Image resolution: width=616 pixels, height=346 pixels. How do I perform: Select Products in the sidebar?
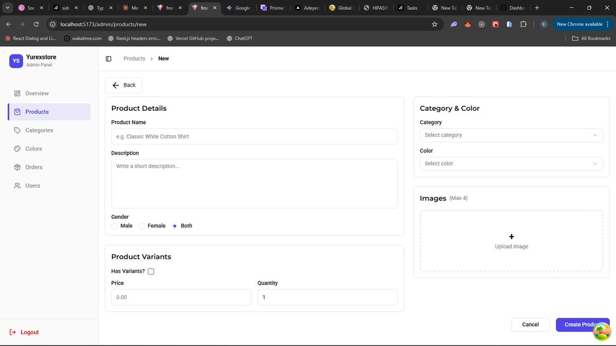36,111
